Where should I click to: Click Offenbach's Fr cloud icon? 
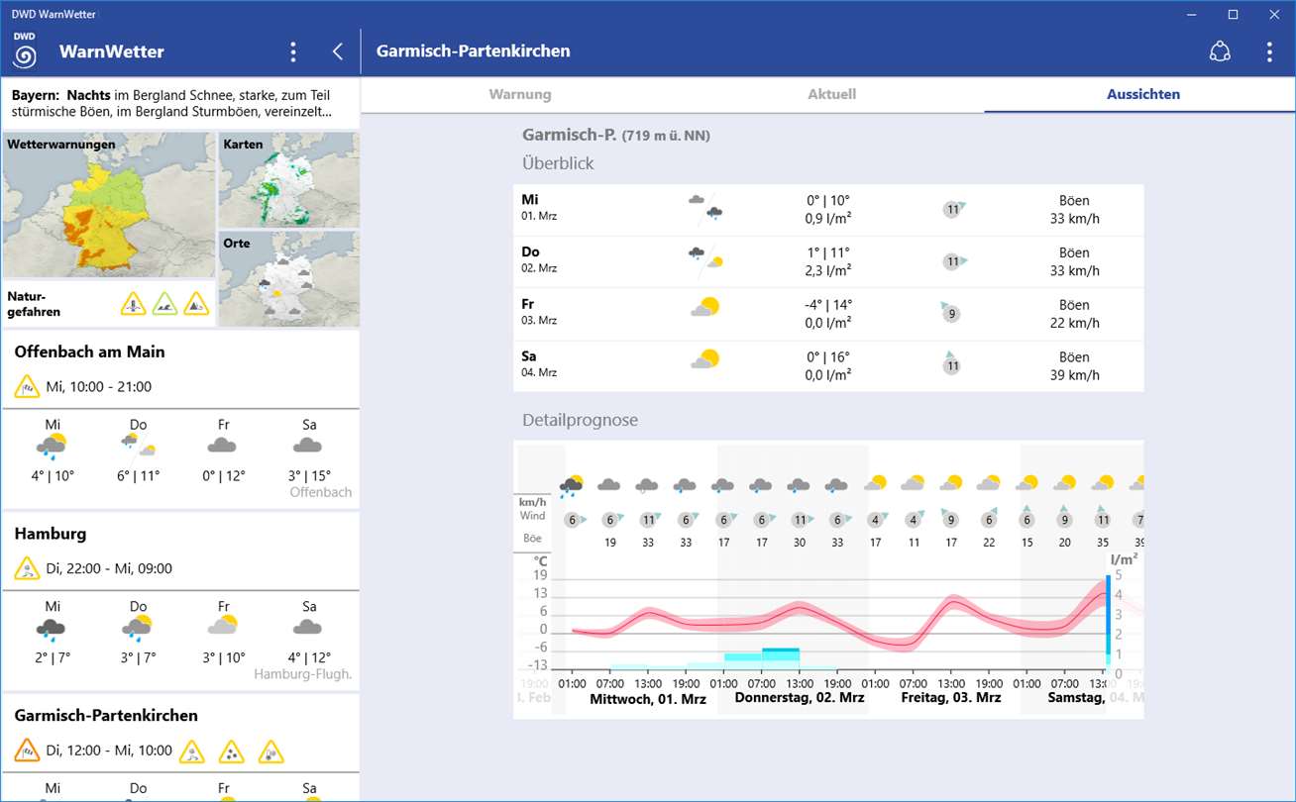tap(223, 446)
